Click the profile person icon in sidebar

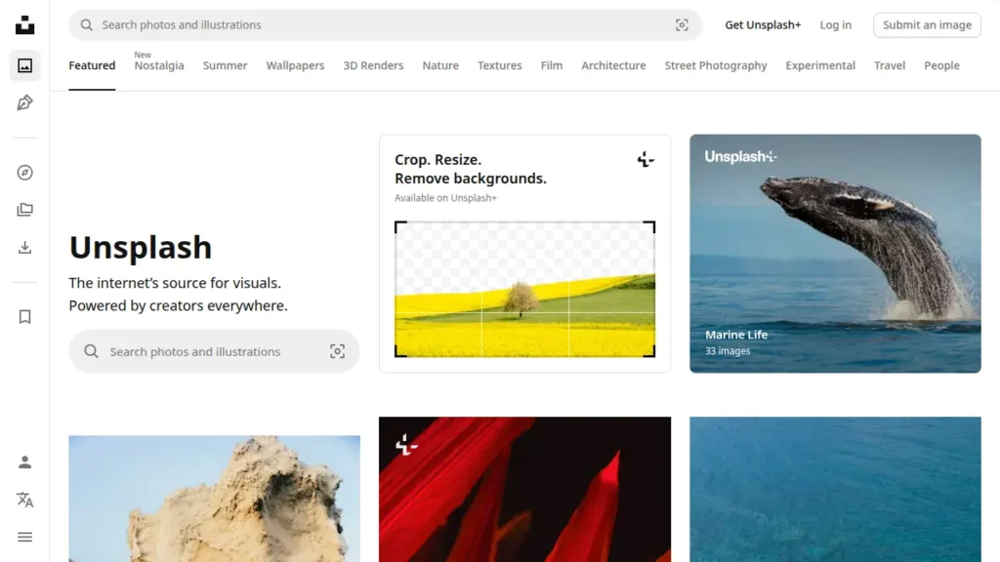(x=24, y=462)
